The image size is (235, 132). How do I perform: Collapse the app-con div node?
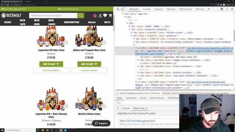(x=123, y=14)
